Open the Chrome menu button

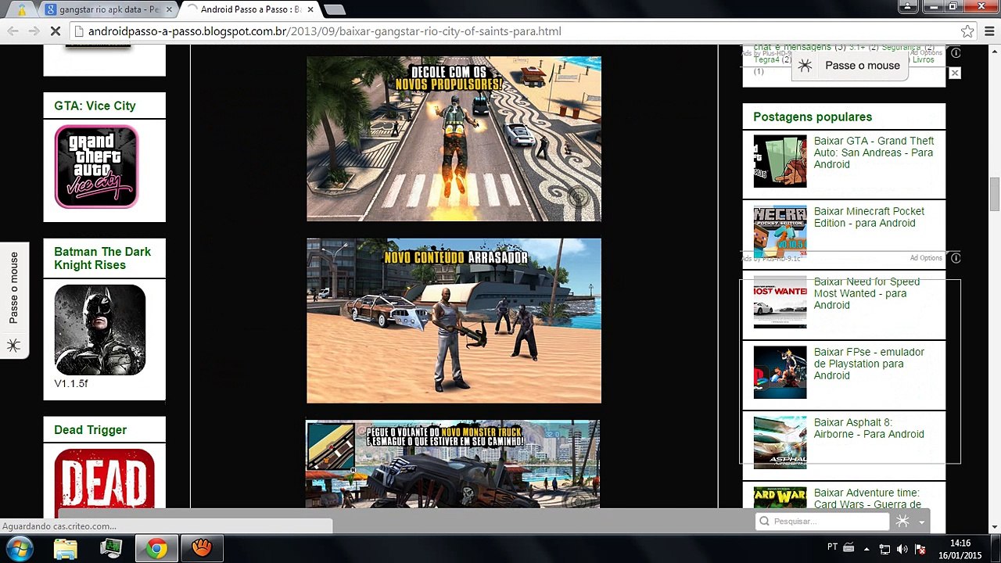[x=988, y=31]
